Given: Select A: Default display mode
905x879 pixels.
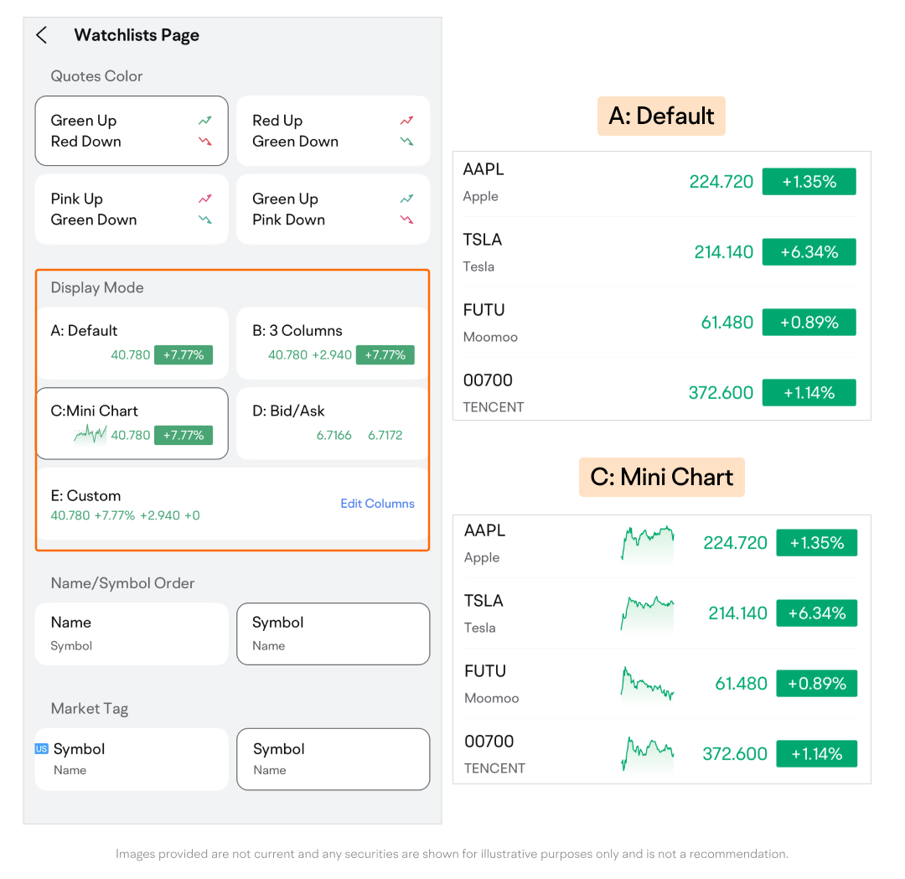Looking at the screenshot, I should coord(132,342).
